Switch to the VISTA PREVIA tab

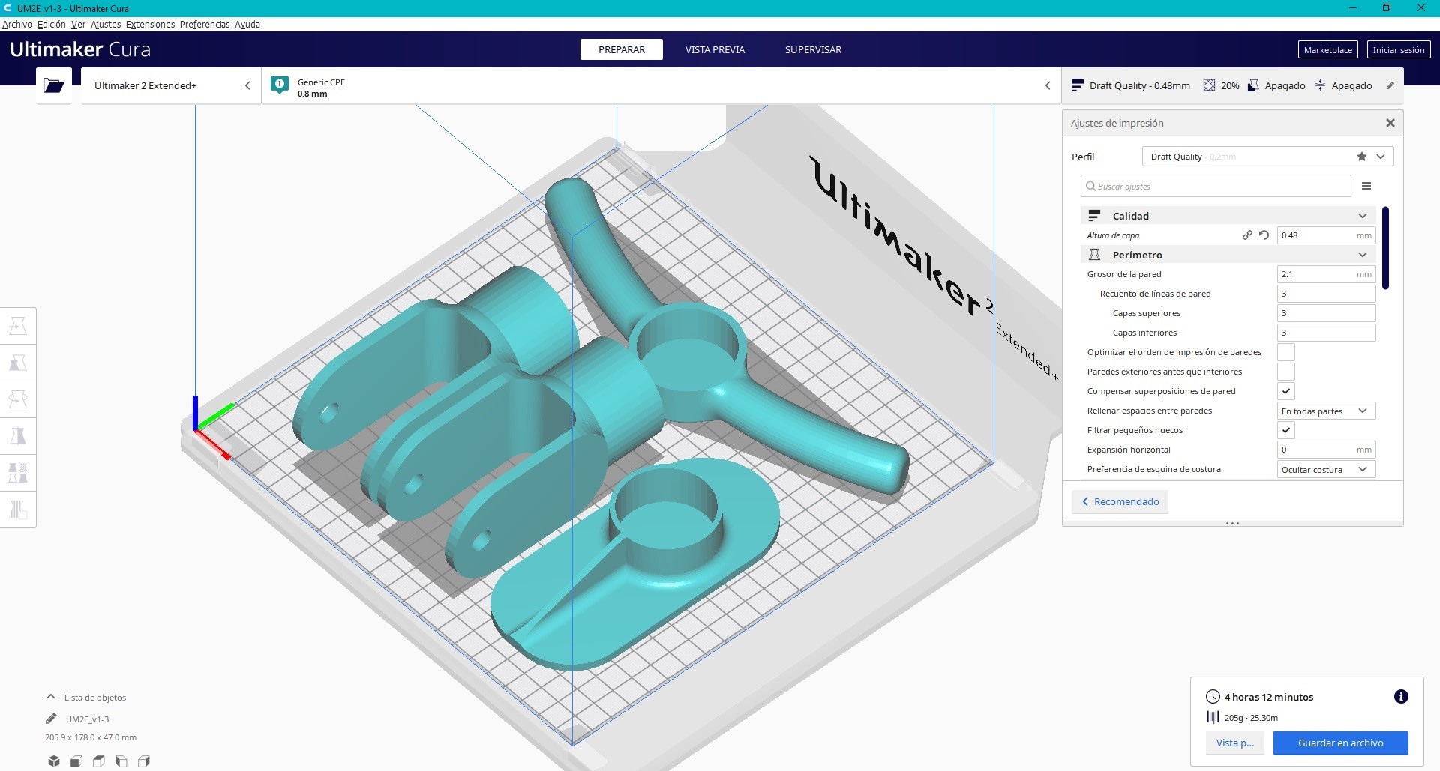(715, 49)
